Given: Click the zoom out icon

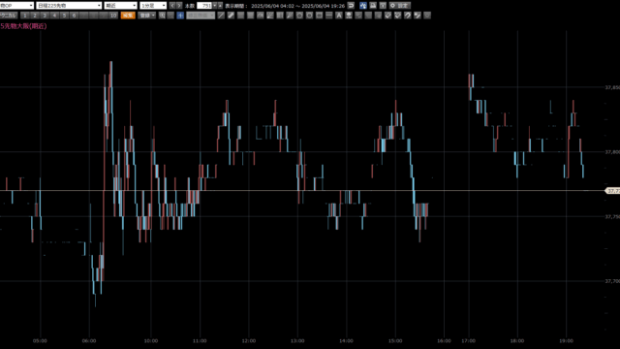Looking at the screenshot, I should [x=170, y=16].
